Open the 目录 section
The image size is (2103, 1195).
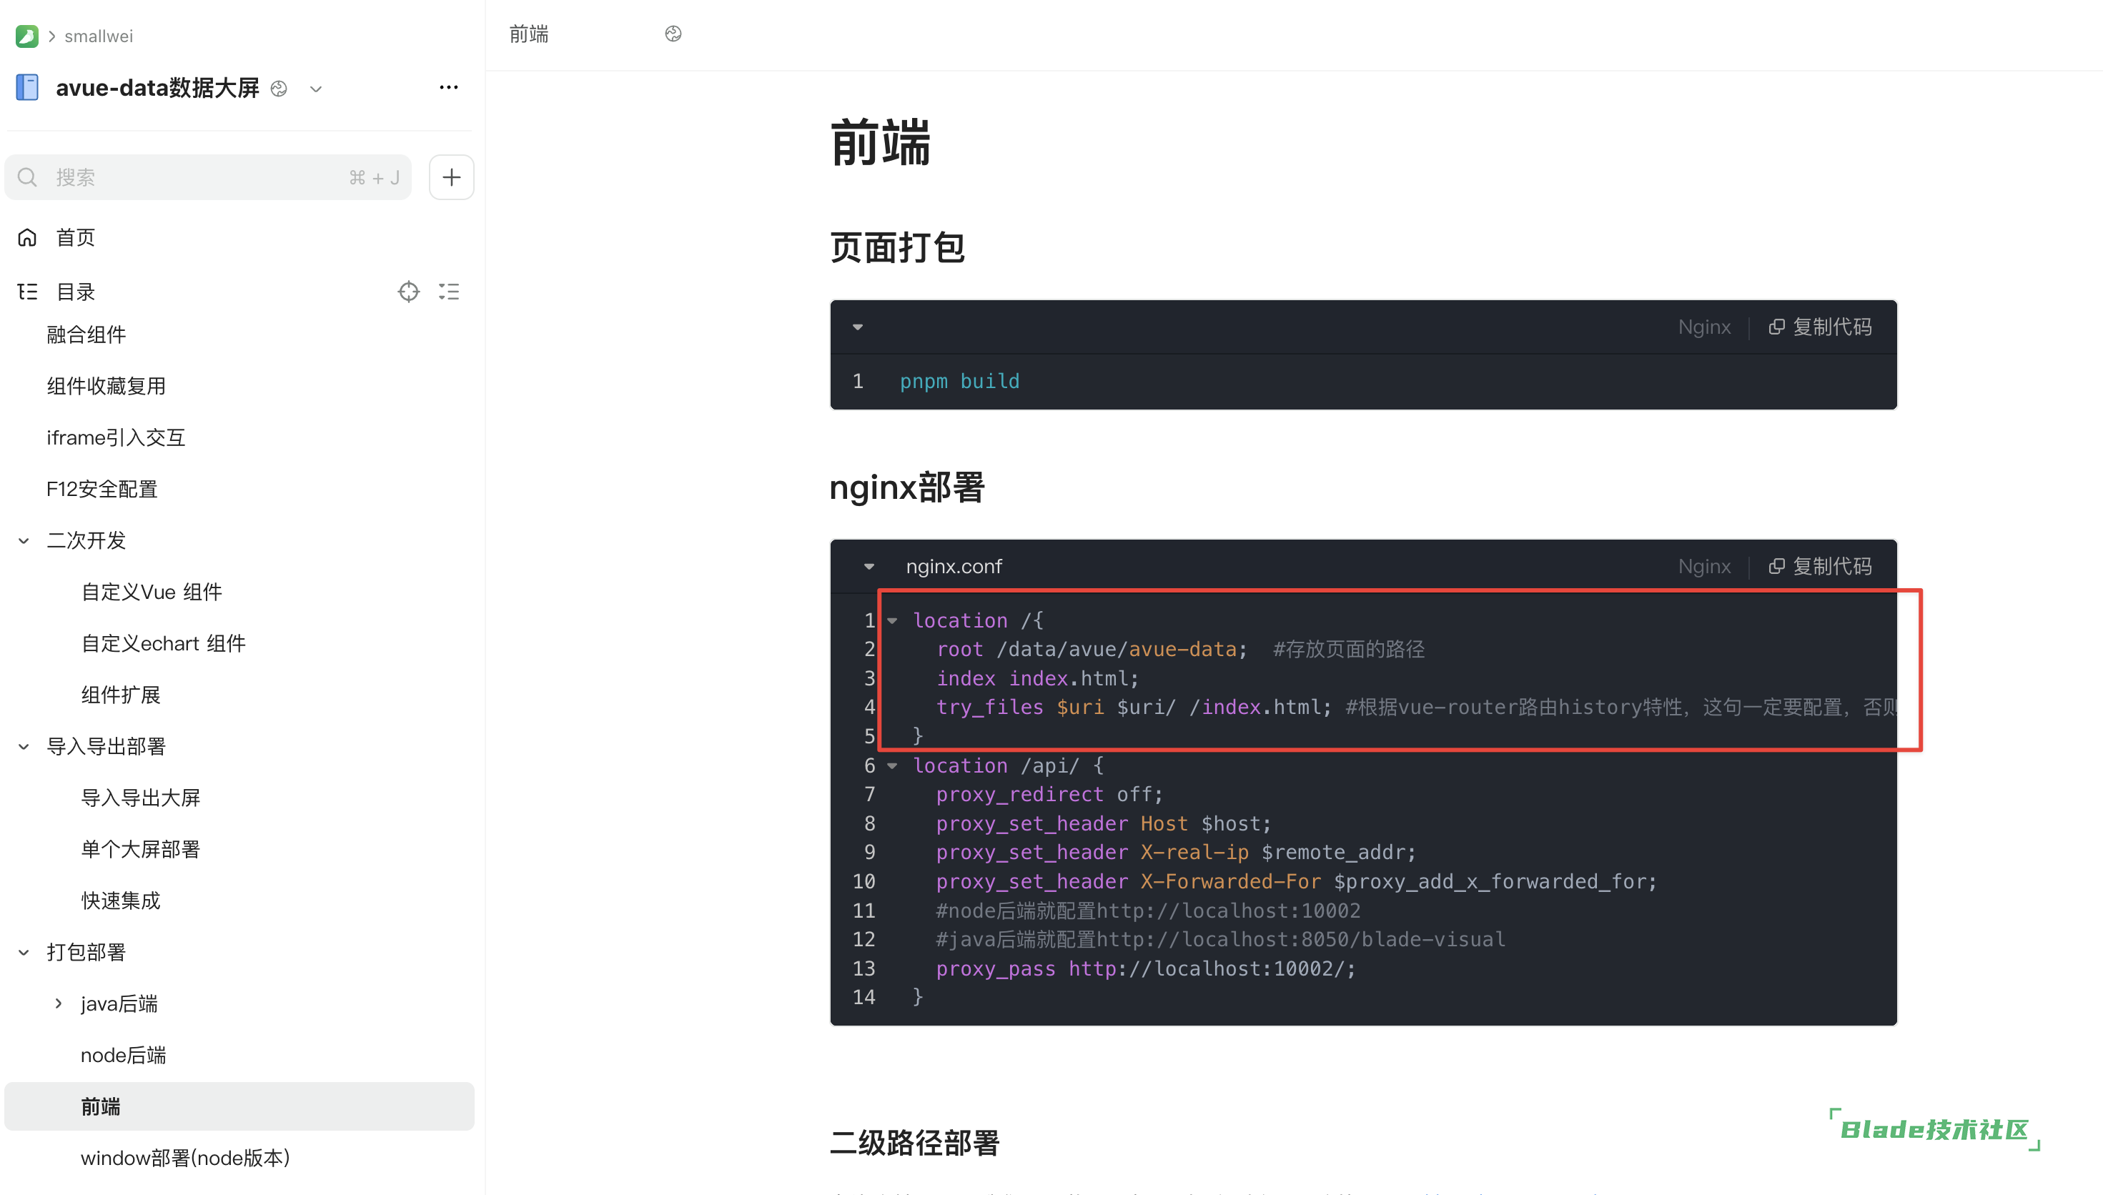76,292
